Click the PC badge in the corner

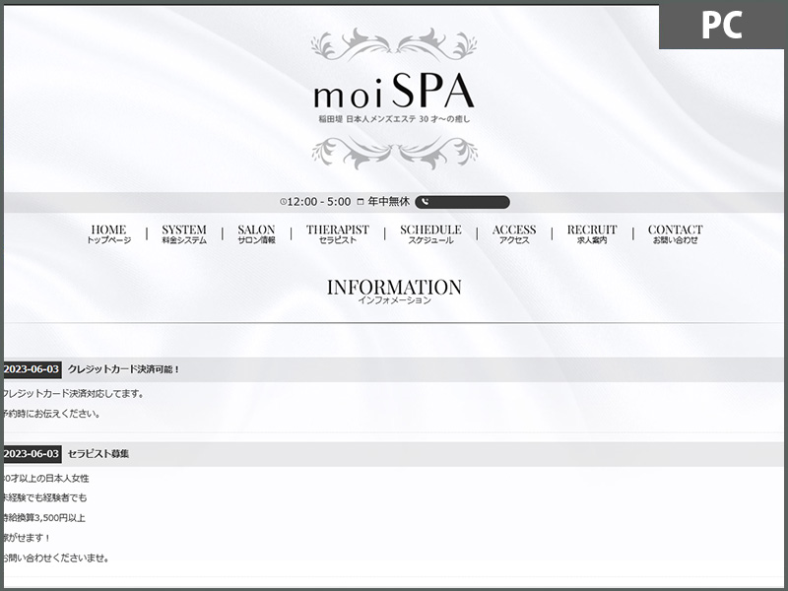pyautogui.click(x=721, y=25)
